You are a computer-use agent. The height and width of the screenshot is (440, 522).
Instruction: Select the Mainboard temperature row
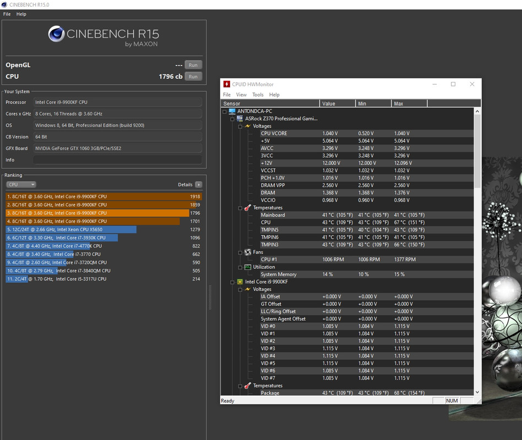[x=366, y=215]
